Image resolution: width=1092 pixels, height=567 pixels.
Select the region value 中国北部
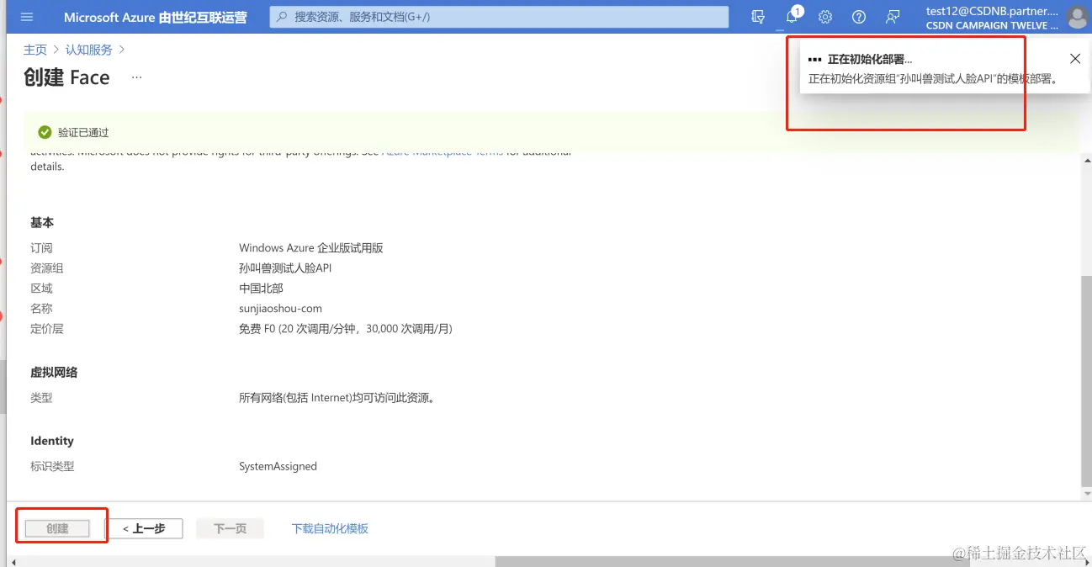tap(261, 289)
